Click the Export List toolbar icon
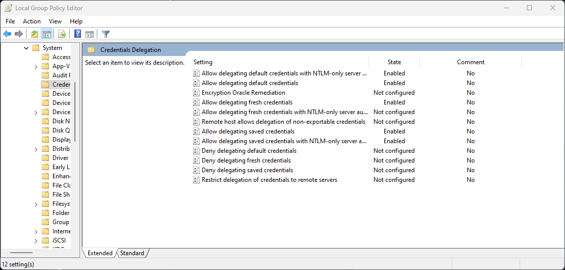The height and width of the screenshot is (270, 565). point(62,34)
